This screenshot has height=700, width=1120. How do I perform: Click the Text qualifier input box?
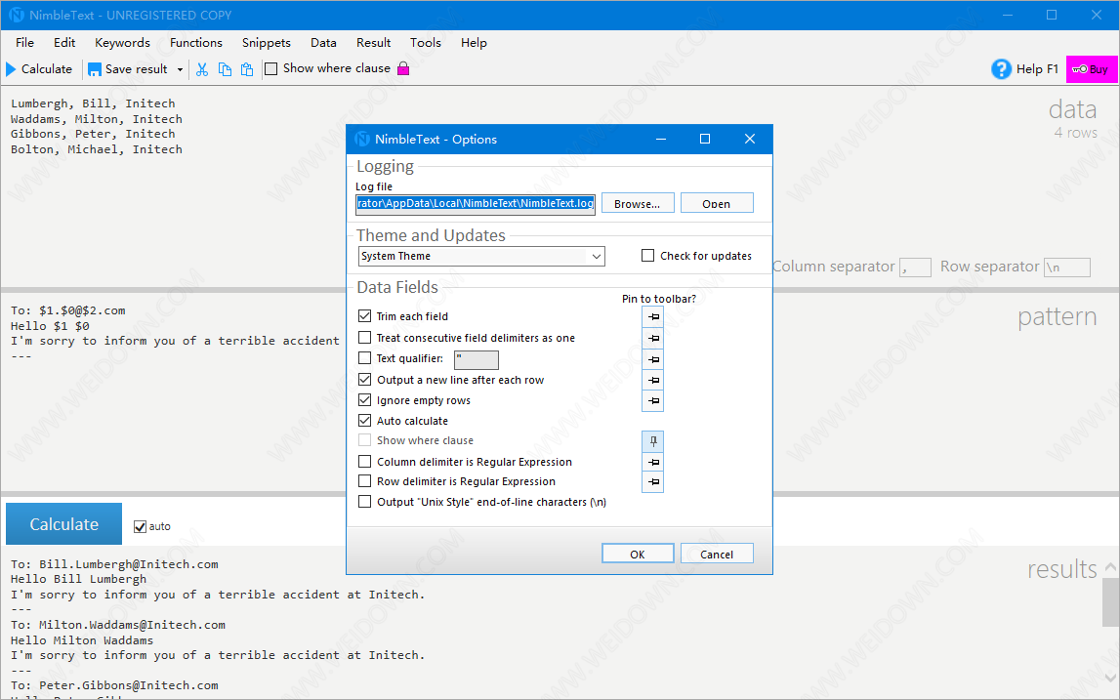click(x=477, y=359)
